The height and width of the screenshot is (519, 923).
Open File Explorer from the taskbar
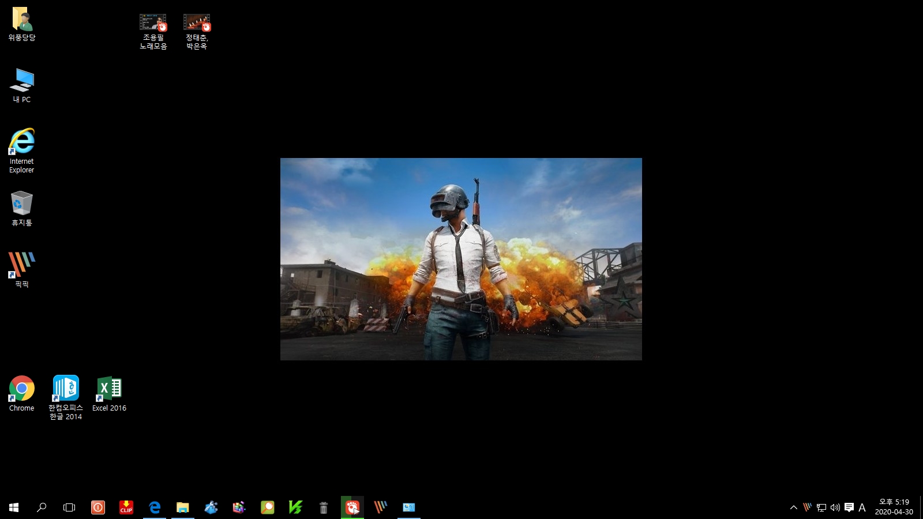[183, 507]
